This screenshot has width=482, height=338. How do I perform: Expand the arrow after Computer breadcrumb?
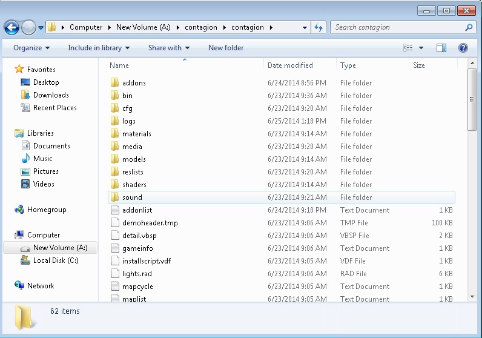point(110,27)
